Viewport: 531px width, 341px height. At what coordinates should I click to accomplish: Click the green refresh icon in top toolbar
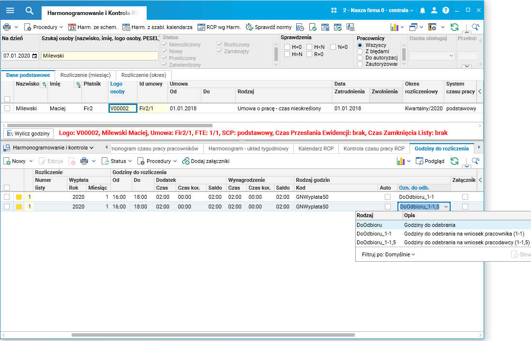coord(455,27)
